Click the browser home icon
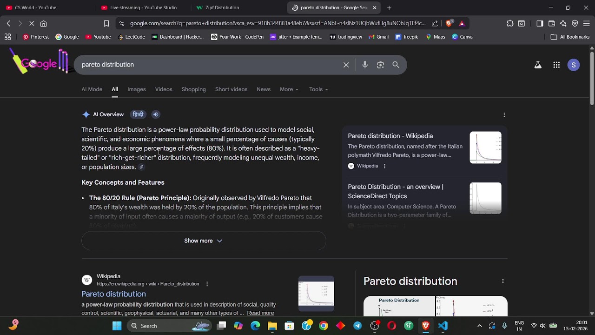This screenshot has height=335, width=595. point(43,23)
